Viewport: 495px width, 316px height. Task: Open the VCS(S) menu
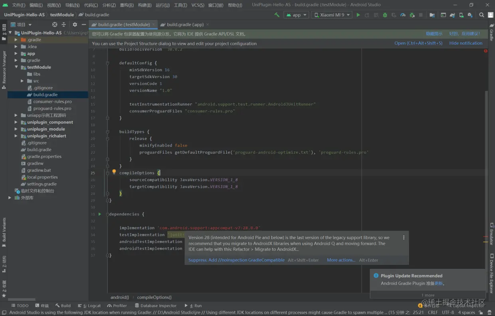point(198,5)
